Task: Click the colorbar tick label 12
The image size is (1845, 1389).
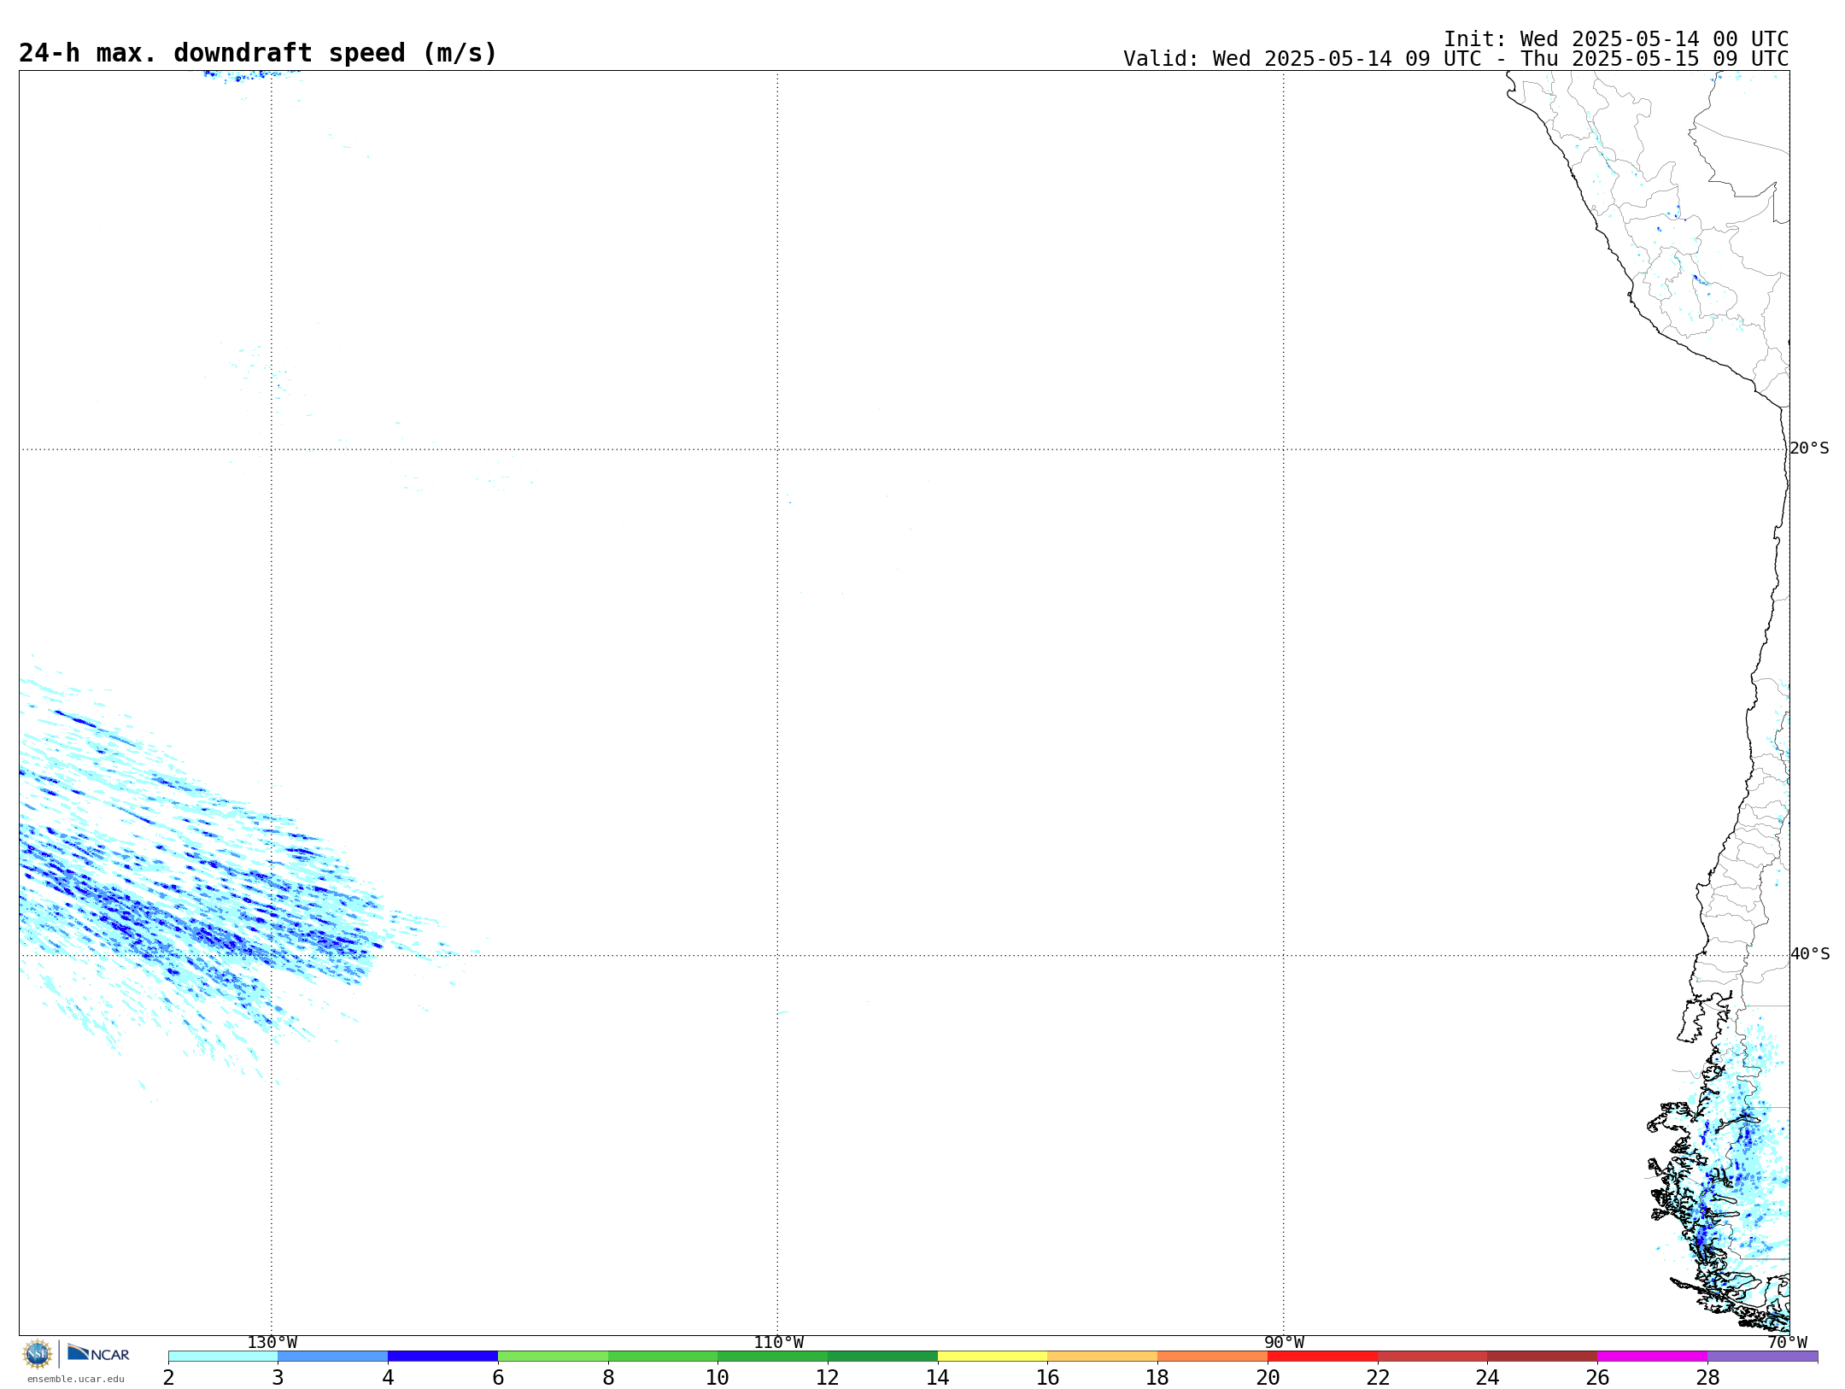Action: (x=828, y=1378)
